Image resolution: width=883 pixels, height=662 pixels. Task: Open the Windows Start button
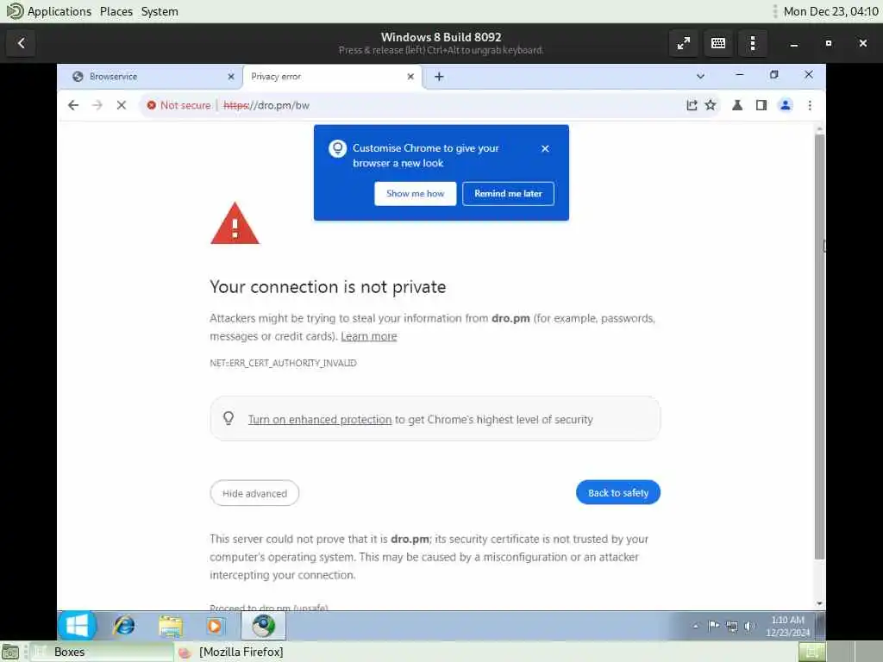[77, 626]
